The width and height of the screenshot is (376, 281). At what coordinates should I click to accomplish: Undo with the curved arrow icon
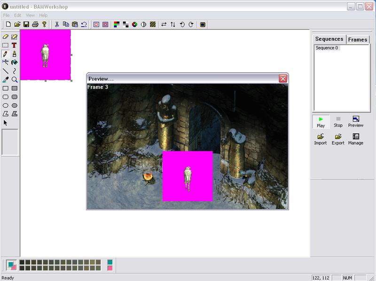pyautogui.click(x=84, y=24)
